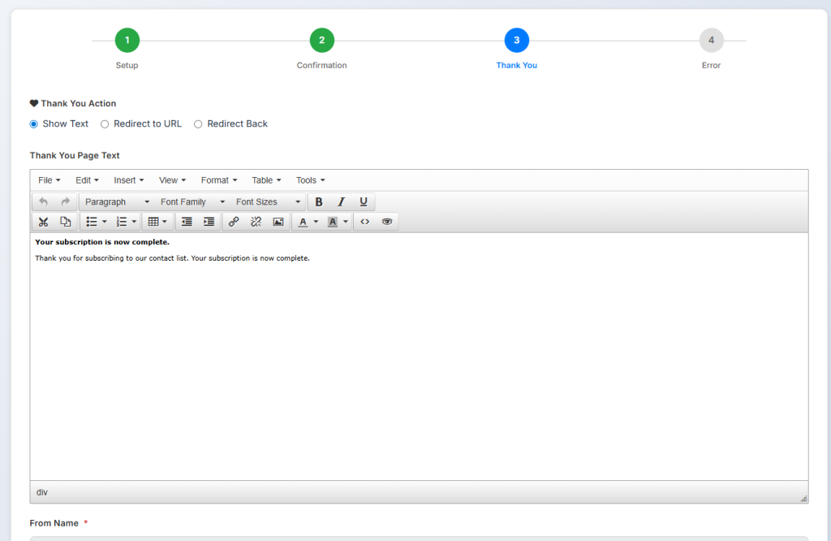This screenshot has height=541, width=831.
Task: Open the Font Sizes dropdown
Action: tap(268, 202)
